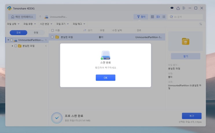Click the drive icon beside UnmountedPartition in tree
Viewport: 215px width, 133px height.
tap(16, 40)
